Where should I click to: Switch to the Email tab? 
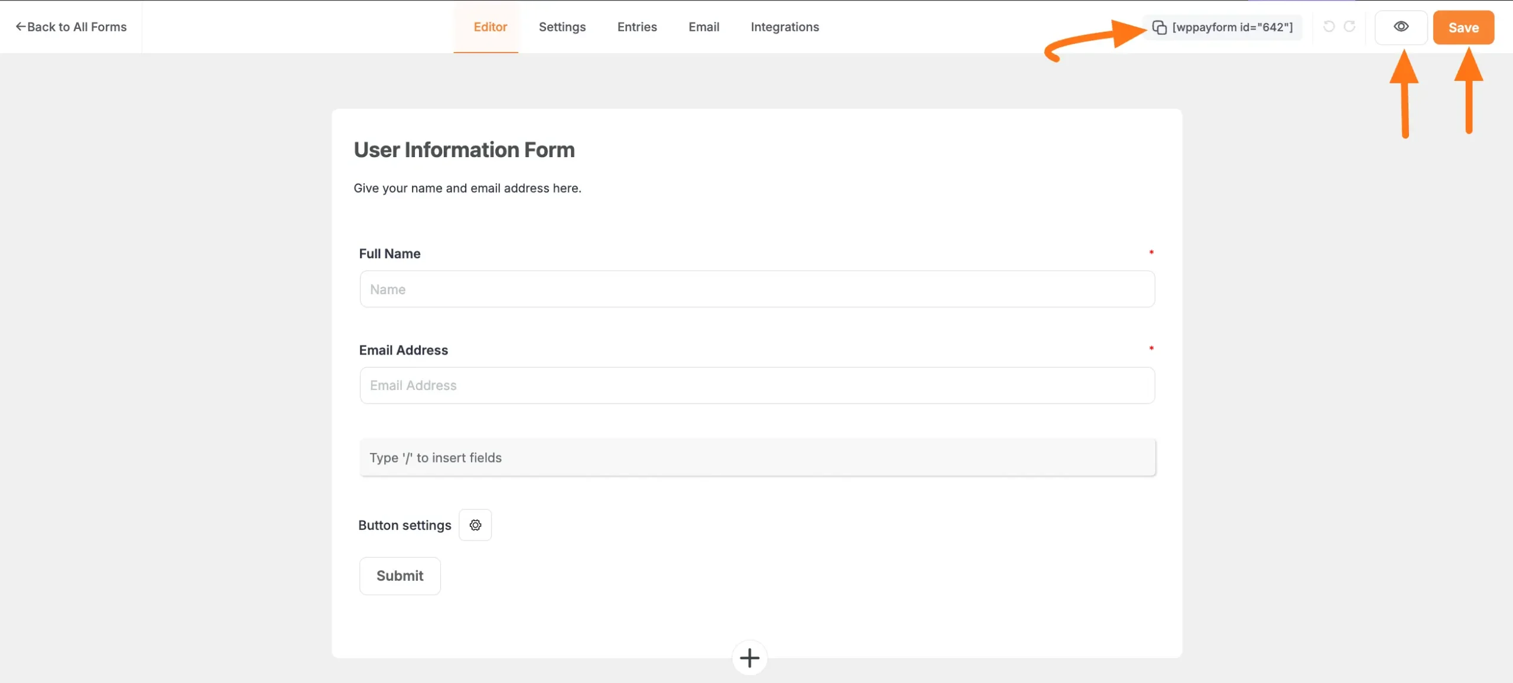(x=703, y=27)
